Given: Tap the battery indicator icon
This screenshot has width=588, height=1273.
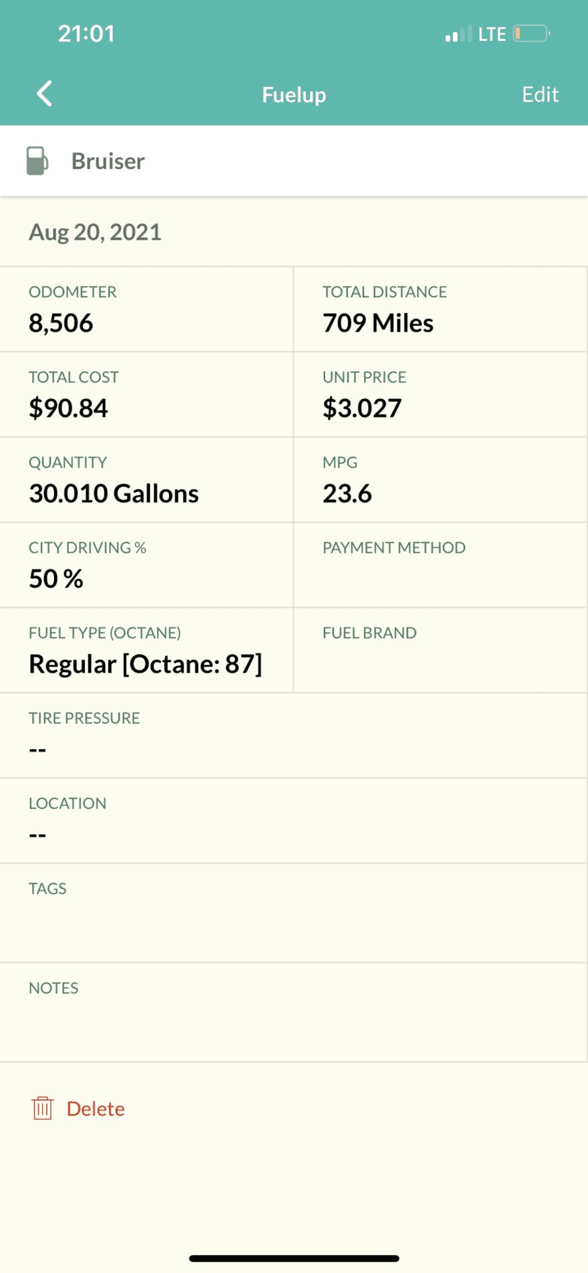Looking at the screenshot, I should (531, 33).
